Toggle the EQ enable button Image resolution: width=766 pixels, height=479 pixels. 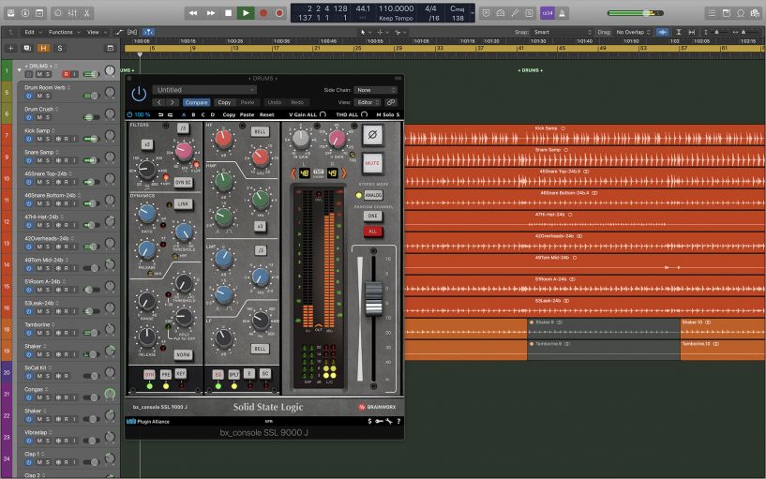coord(218,374)
